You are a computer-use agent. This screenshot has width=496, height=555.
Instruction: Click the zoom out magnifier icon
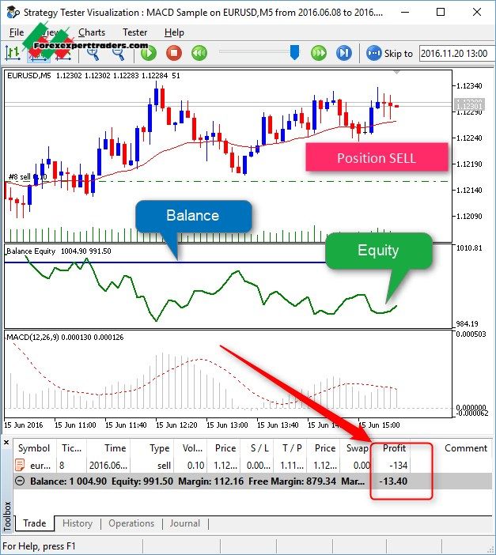tap(119, 54)
